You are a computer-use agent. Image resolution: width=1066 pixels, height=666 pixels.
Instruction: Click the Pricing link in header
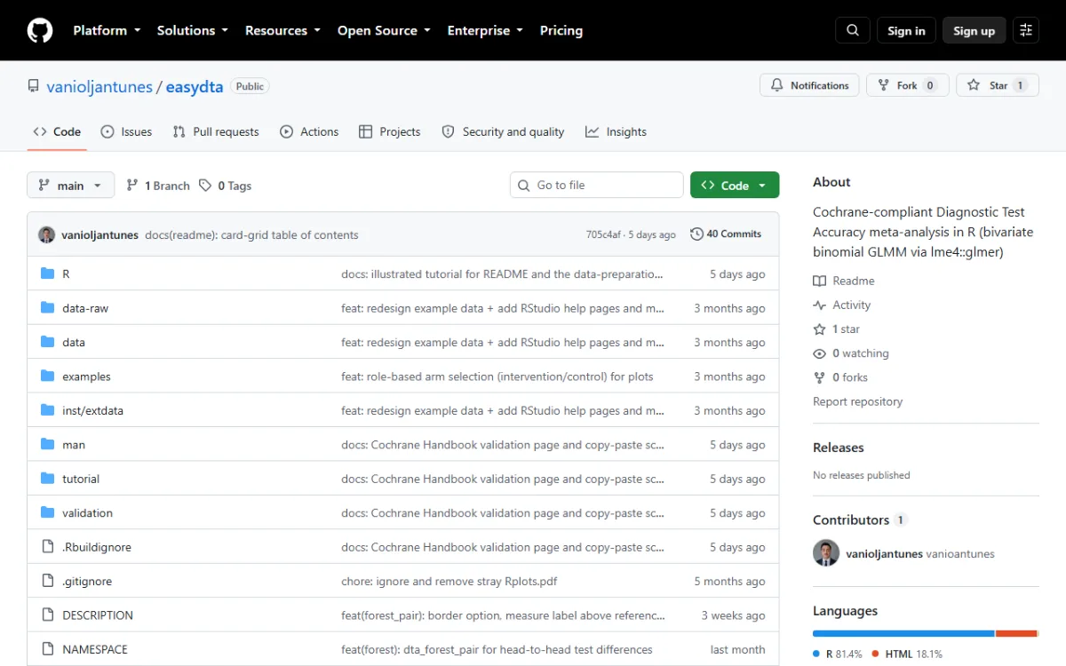pyautogui.click(x=561, y=30)
